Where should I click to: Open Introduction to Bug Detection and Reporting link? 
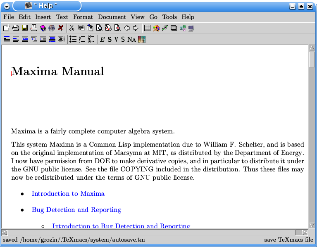pos(121,226)
